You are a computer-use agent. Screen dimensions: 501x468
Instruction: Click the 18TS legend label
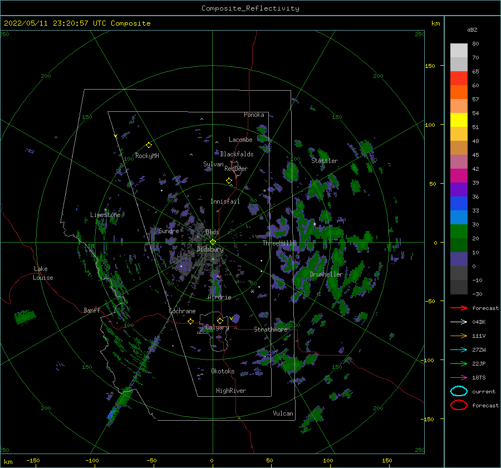[479, 378]
